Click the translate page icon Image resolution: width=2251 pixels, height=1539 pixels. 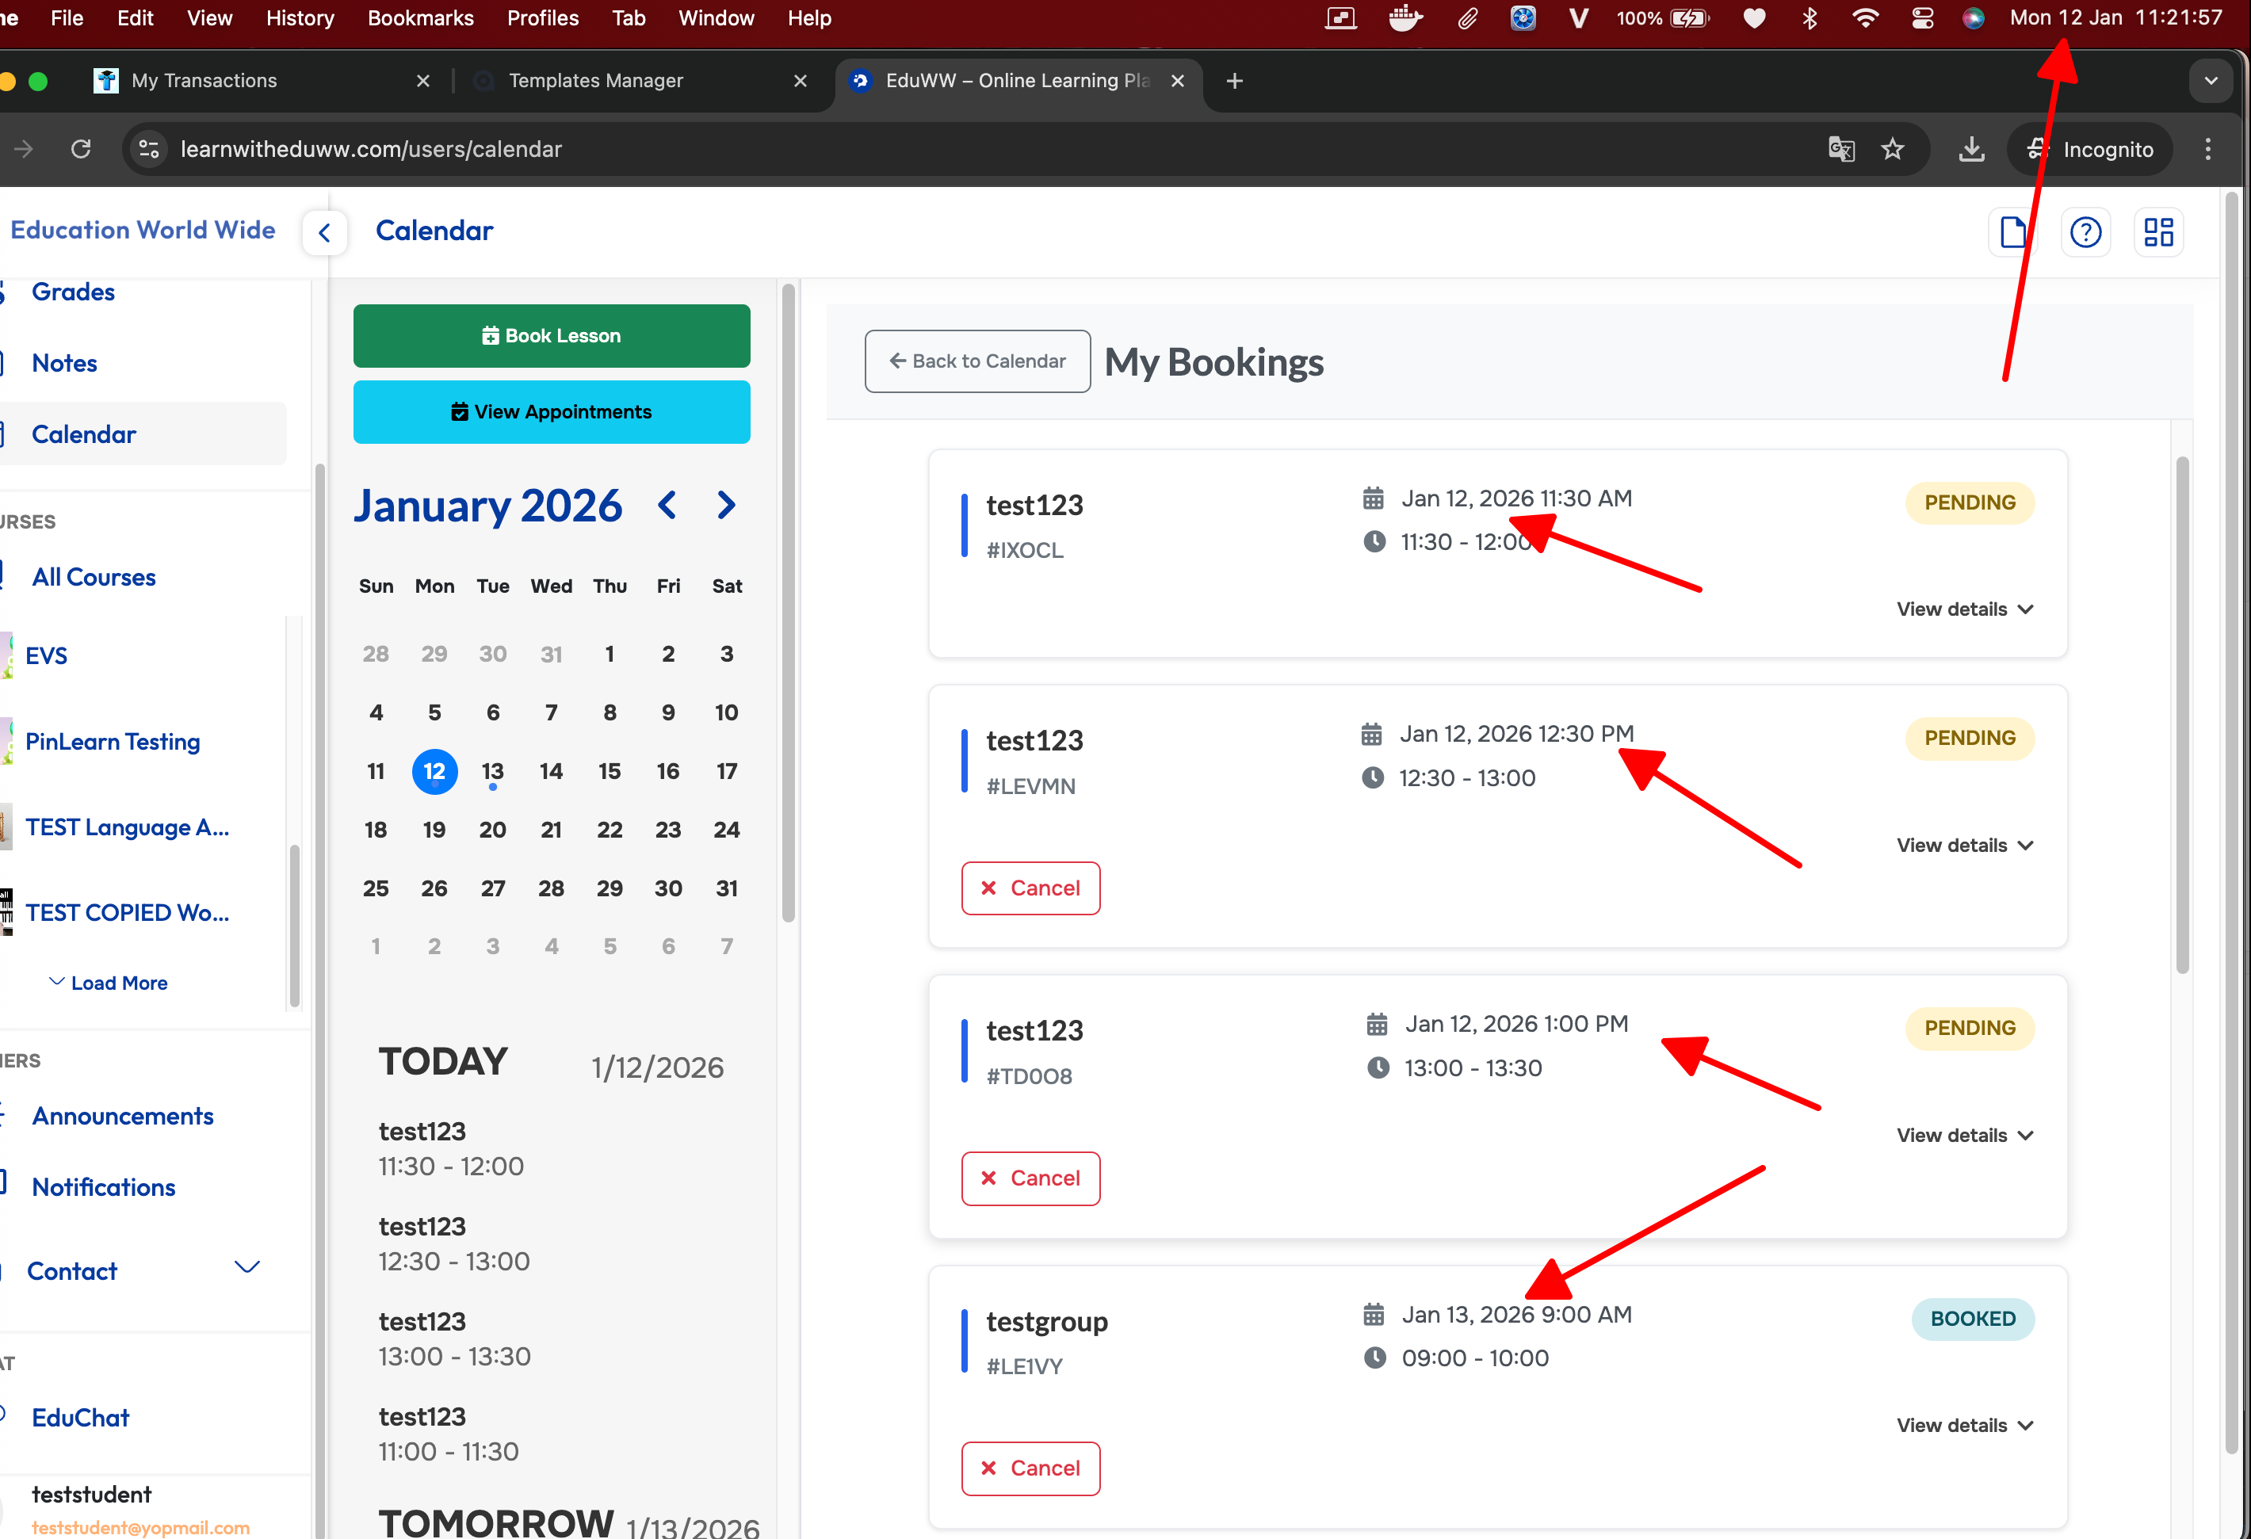pos(1840,149)
